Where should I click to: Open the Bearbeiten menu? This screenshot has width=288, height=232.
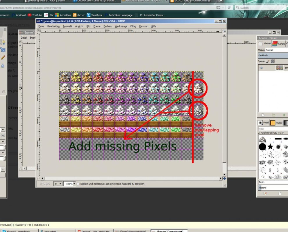click(x=53, y=26)
